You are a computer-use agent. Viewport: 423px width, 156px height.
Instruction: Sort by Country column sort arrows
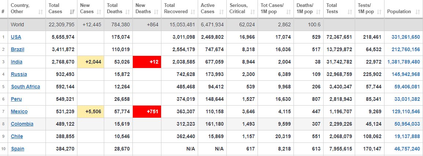[40, 12]
